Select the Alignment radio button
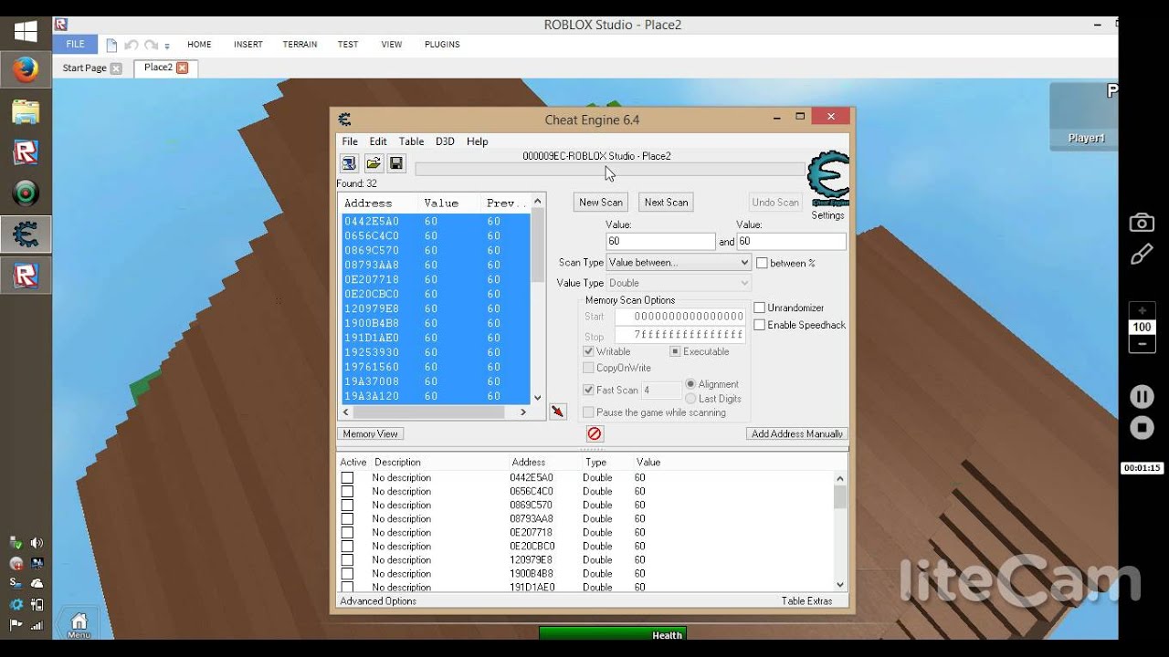This screenshot has width=1169, height=657. (690, 384)
